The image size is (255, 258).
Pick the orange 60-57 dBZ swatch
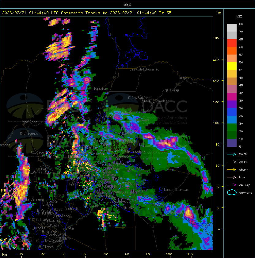(x=232, y=51)
